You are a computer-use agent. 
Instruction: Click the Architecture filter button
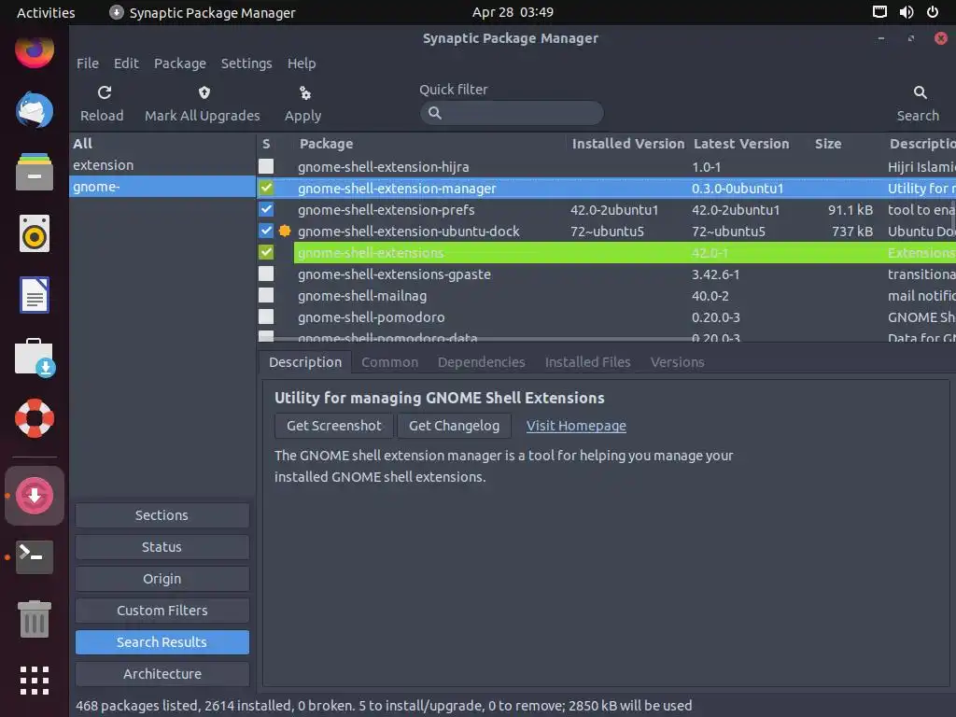click(x=162, y=674)
